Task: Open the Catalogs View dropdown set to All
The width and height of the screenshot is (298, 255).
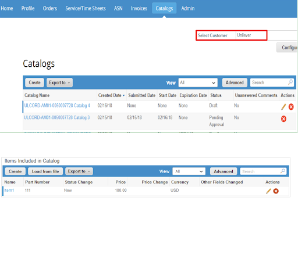Action: (x=198, y=82)
